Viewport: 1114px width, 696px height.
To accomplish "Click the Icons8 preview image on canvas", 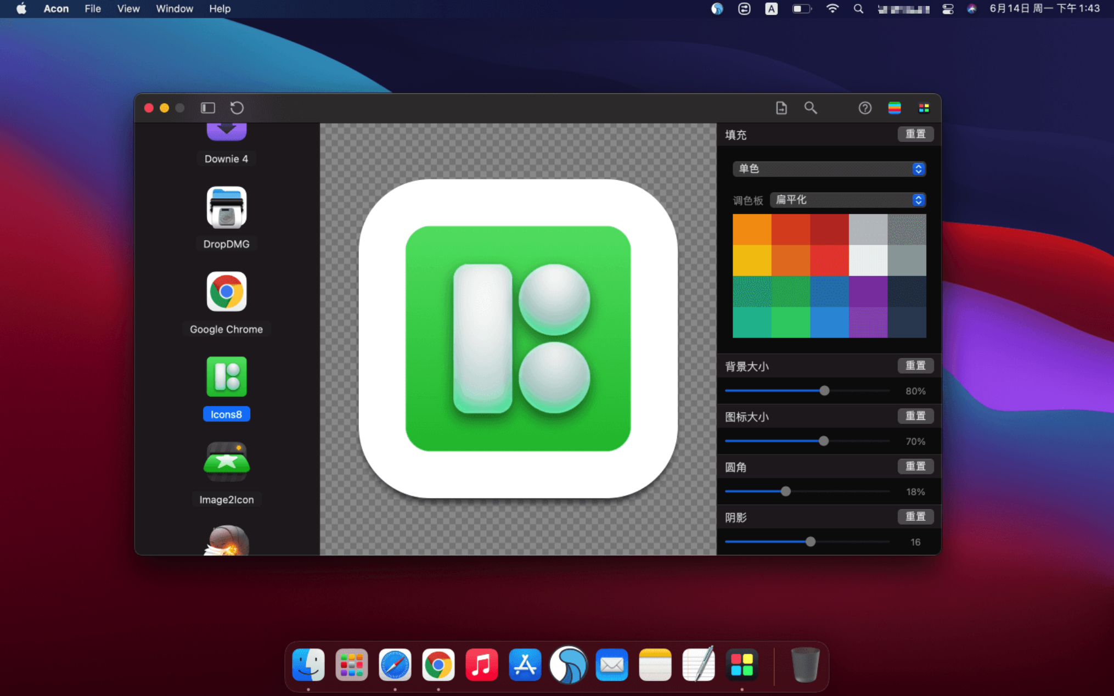I will [517, 338].
